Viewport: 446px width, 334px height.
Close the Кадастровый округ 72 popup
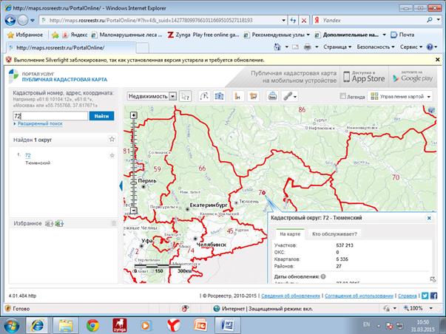(x=429, y=218)
